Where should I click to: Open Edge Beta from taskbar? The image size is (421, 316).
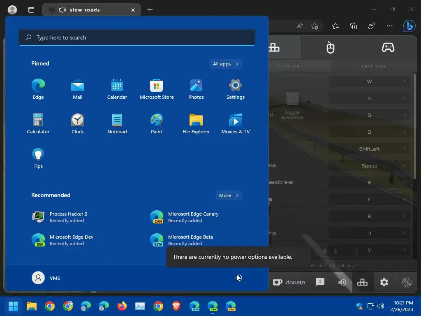click(x=194, y=306)
